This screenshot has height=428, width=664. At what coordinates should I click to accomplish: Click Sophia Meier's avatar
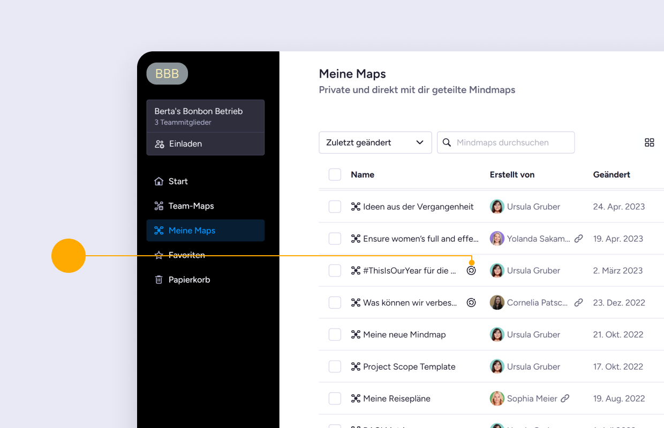point(497,399)
